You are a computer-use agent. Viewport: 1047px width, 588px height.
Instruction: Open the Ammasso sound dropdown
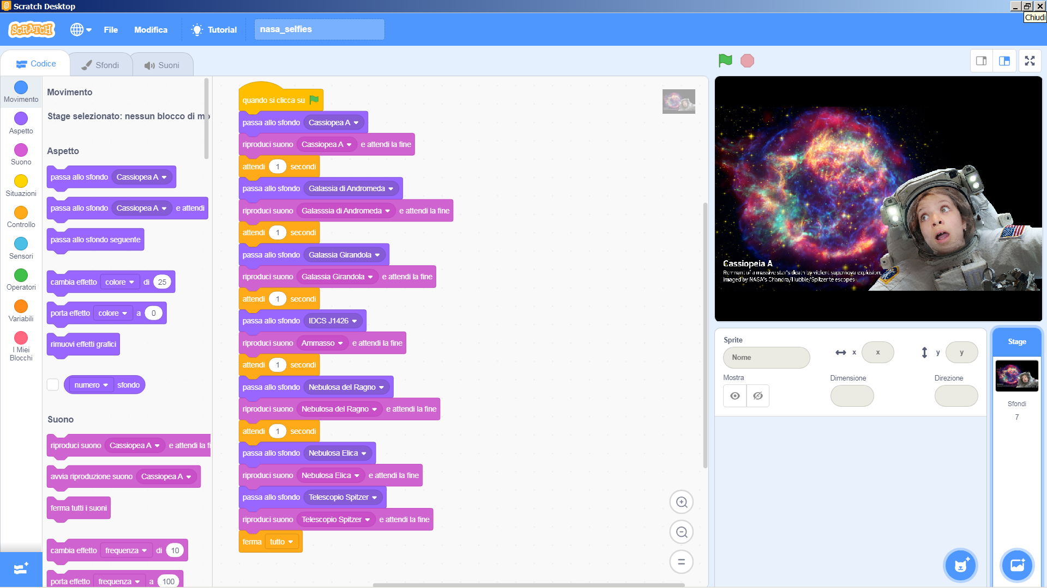(322, 343)
